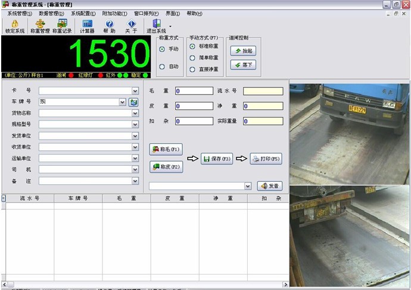Click the 保存 (F3) save button
Viewport: 411px width, 290px height.
point(217,159)
